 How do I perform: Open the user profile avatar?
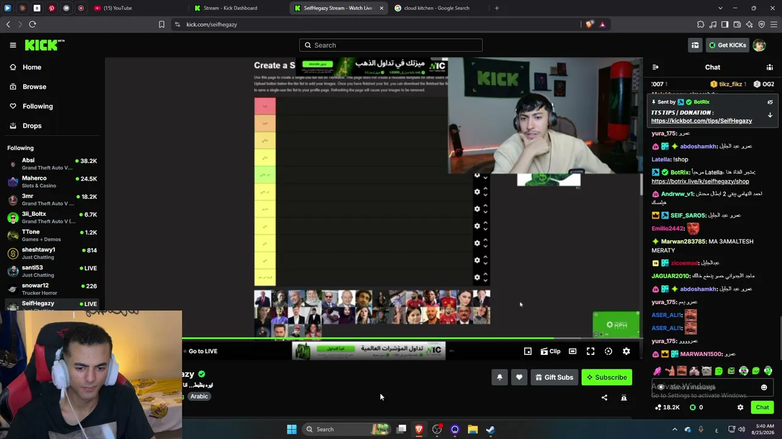tap(759, 45)
